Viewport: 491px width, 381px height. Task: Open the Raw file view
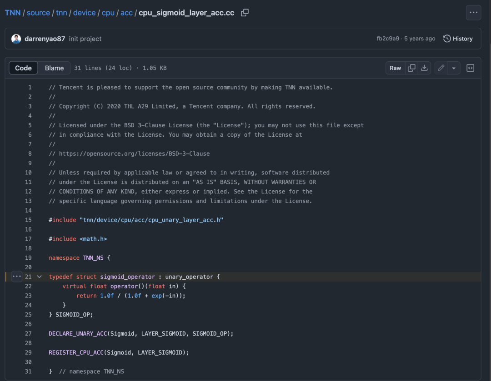(395, 68)
